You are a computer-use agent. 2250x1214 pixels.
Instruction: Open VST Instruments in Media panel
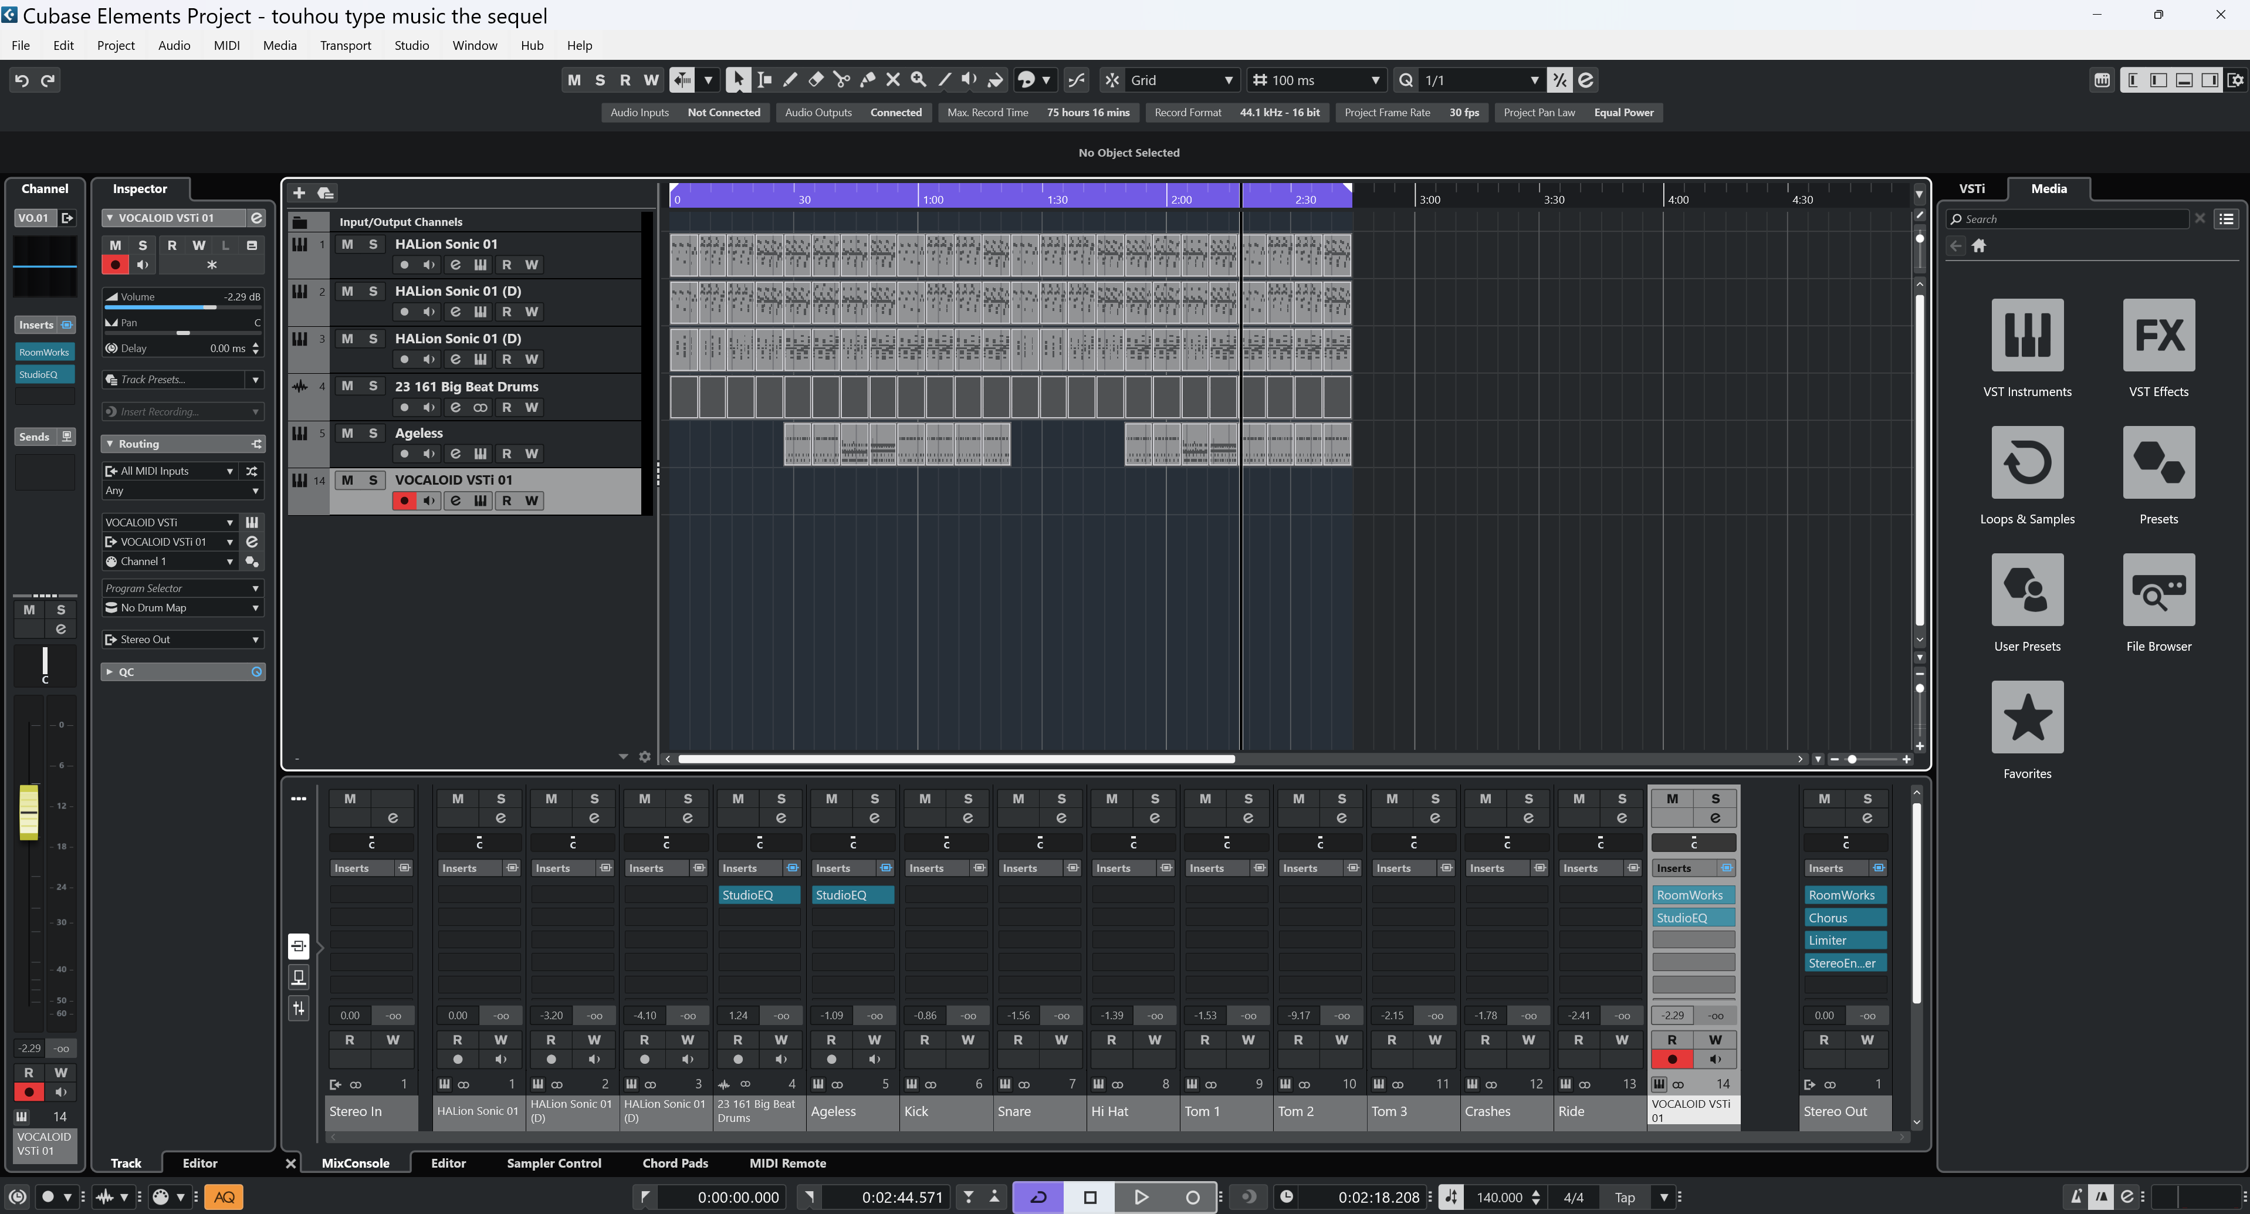tap(2026, 336)
